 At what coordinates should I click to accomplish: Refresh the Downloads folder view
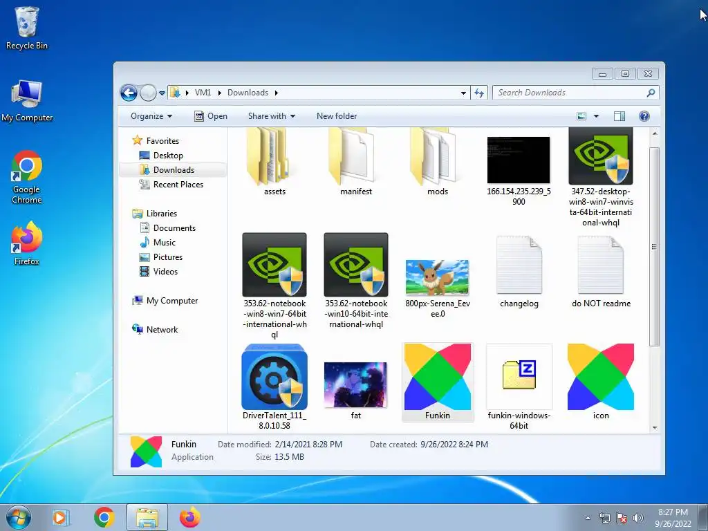479,93
